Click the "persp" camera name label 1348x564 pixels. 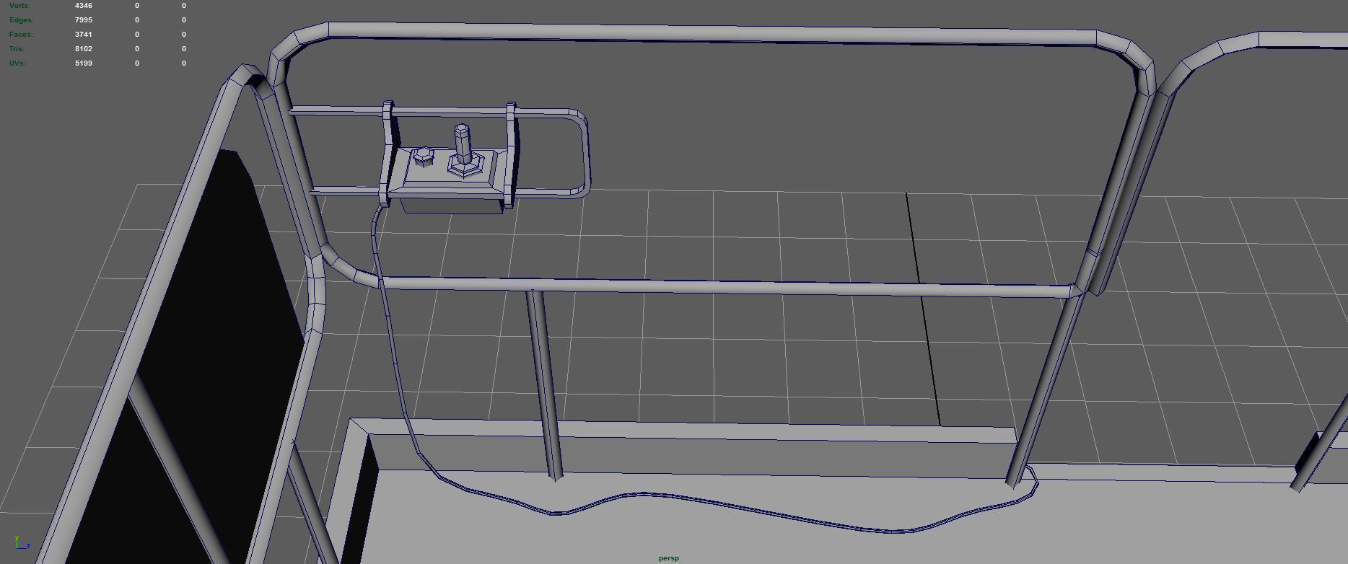(x=668, y=558)
